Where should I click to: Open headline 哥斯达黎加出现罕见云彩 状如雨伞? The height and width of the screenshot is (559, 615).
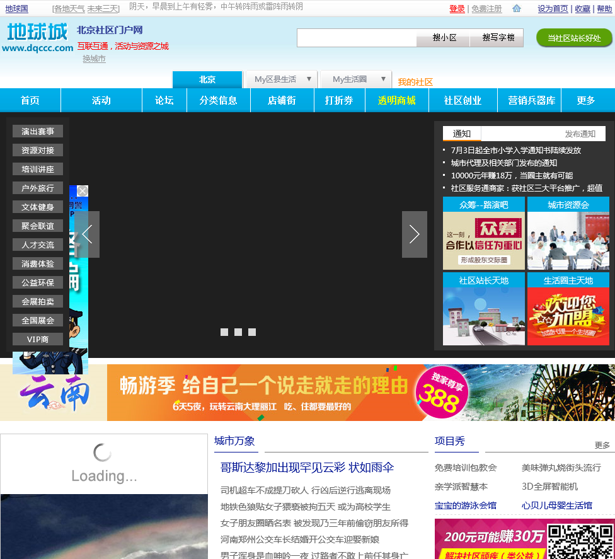coord(307,467)
